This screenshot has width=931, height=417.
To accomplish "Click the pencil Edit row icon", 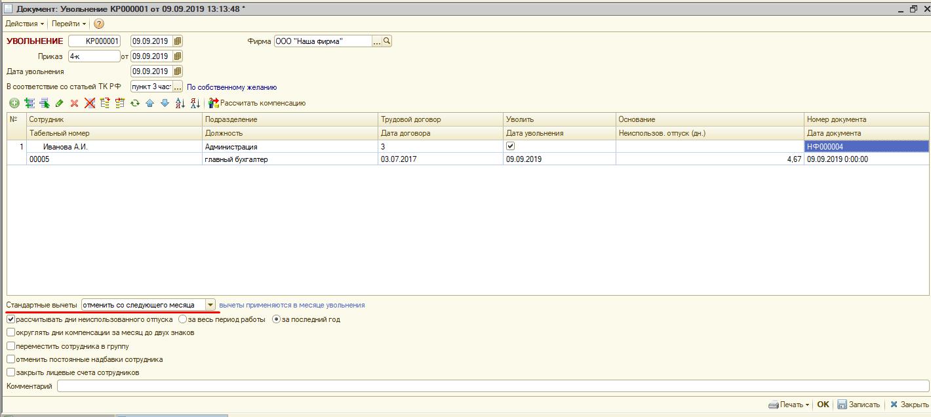I will pos(60,103).
